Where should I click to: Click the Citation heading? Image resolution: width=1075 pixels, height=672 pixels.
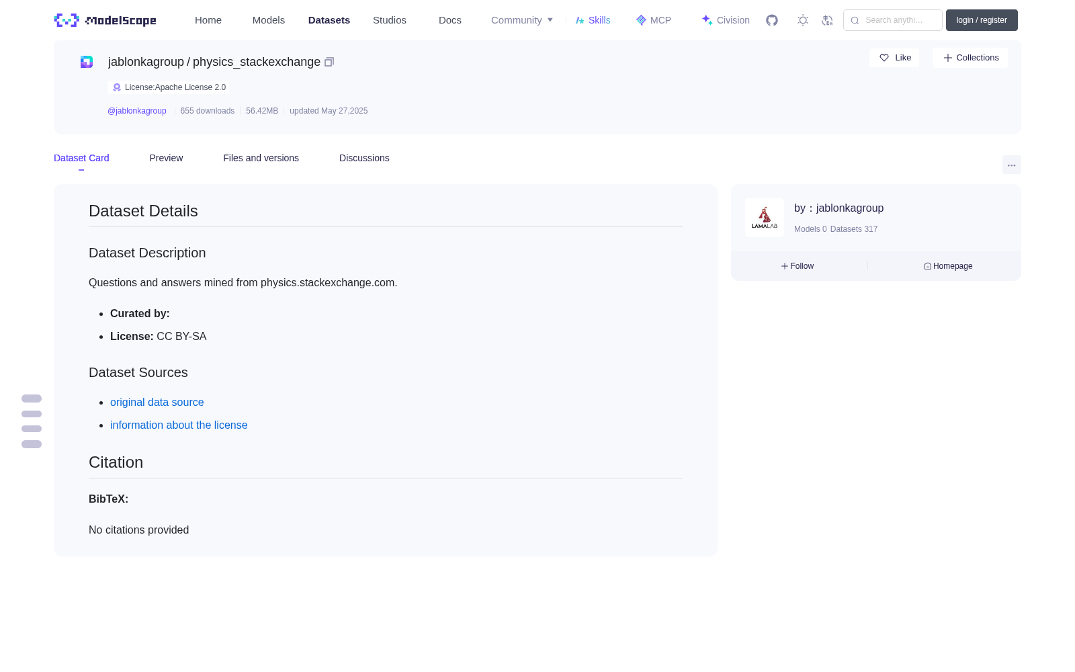click(x=116, y=462)
